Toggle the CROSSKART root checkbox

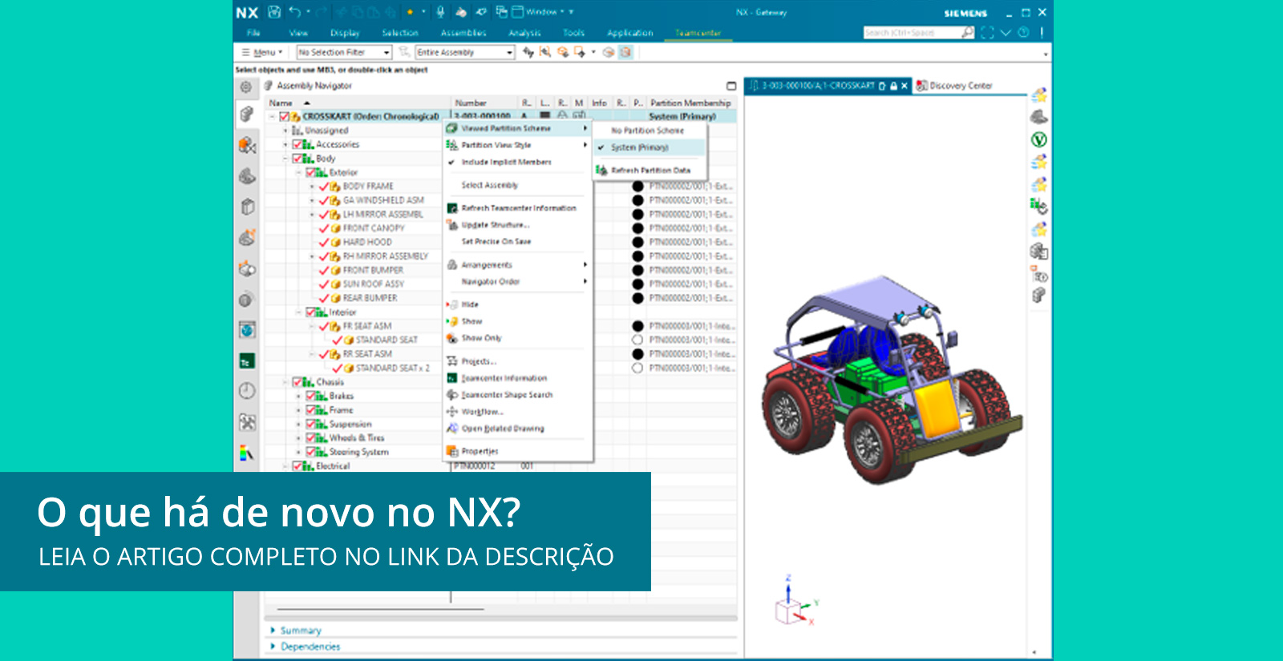click(x=284, y=117)
